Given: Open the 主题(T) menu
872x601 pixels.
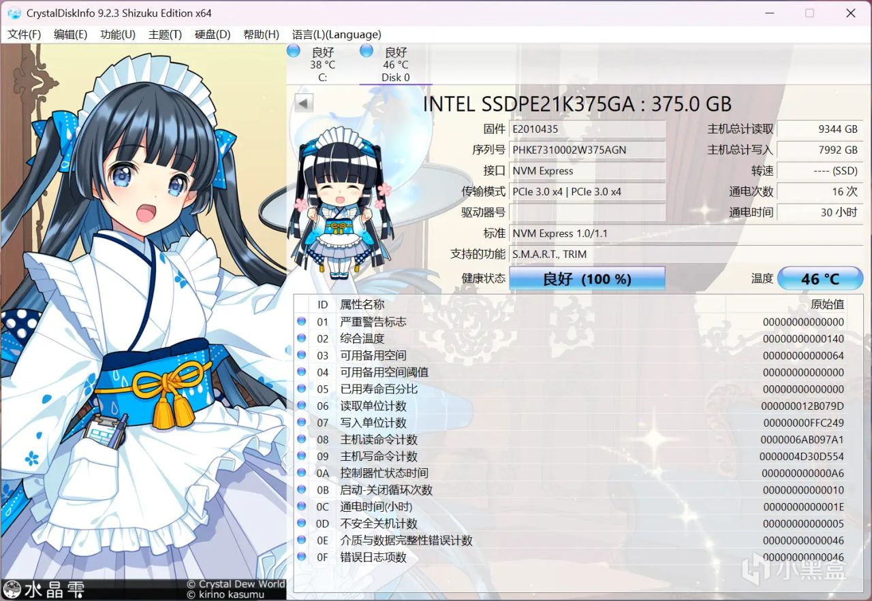Looking at the screenshot, I should [x=165, y=35].
